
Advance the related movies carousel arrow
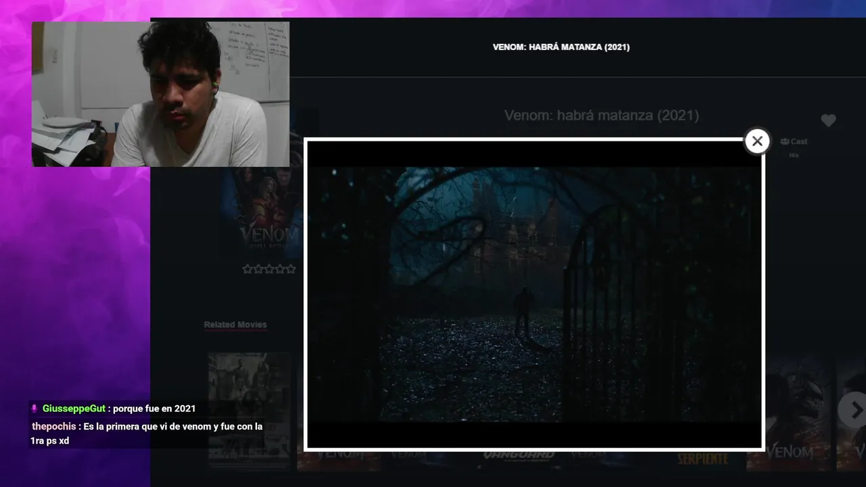tap(854, 410)
